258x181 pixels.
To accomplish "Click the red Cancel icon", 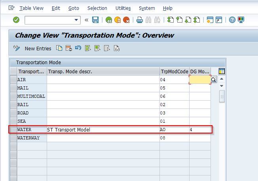I will [126, 20].
